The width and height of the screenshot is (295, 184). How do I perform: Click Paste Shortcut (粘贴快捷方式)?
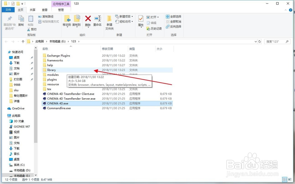coord(49,21)
